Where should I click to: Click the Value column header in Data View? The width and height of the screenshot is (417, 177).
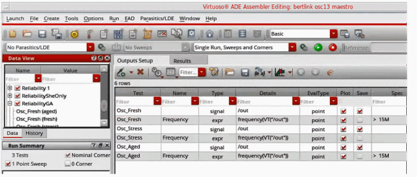click(70, 70)
